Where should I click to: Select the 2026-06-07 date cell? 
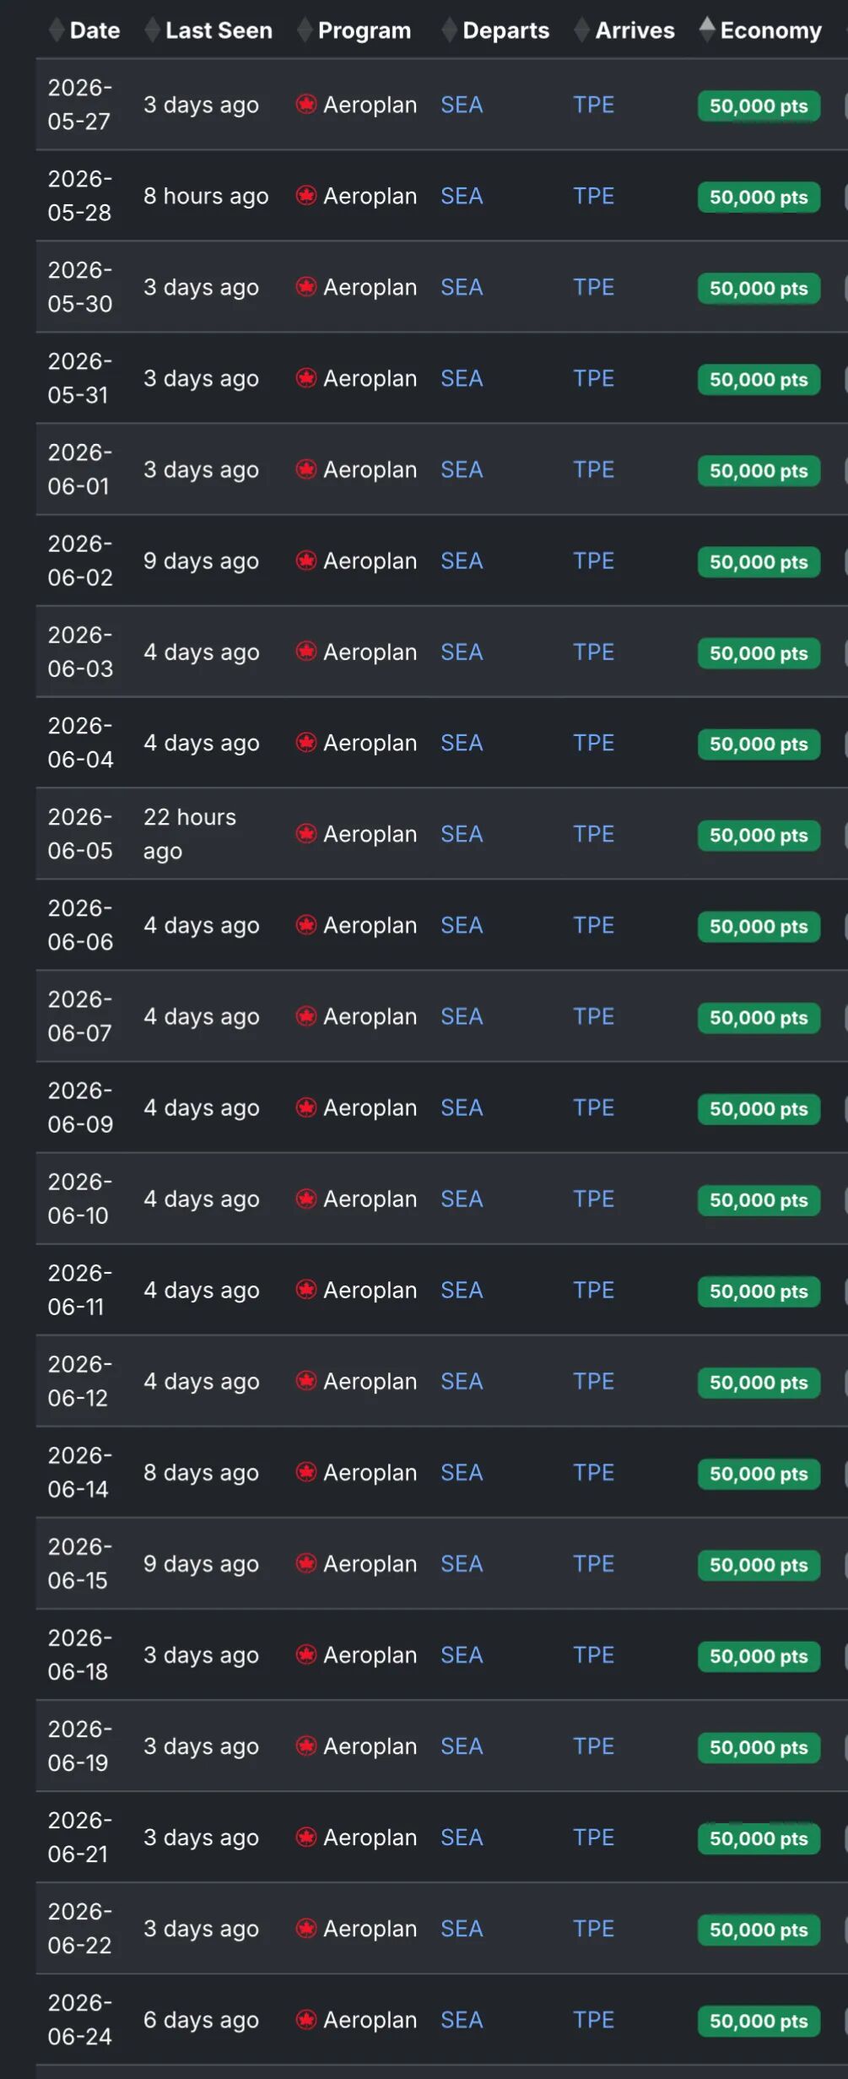[79, 1016]
